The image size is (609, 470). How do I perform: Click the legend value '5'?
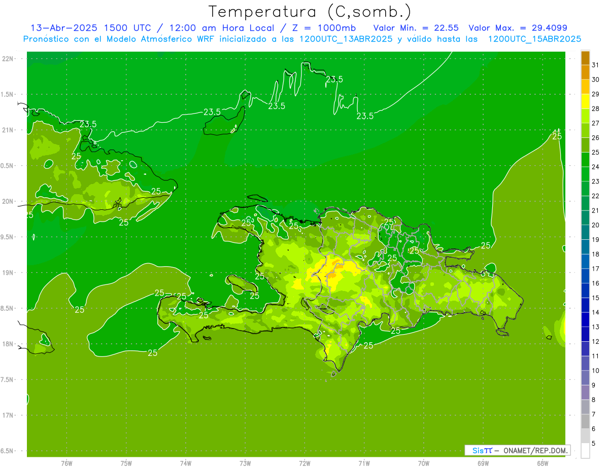click(x=594, y=443)
